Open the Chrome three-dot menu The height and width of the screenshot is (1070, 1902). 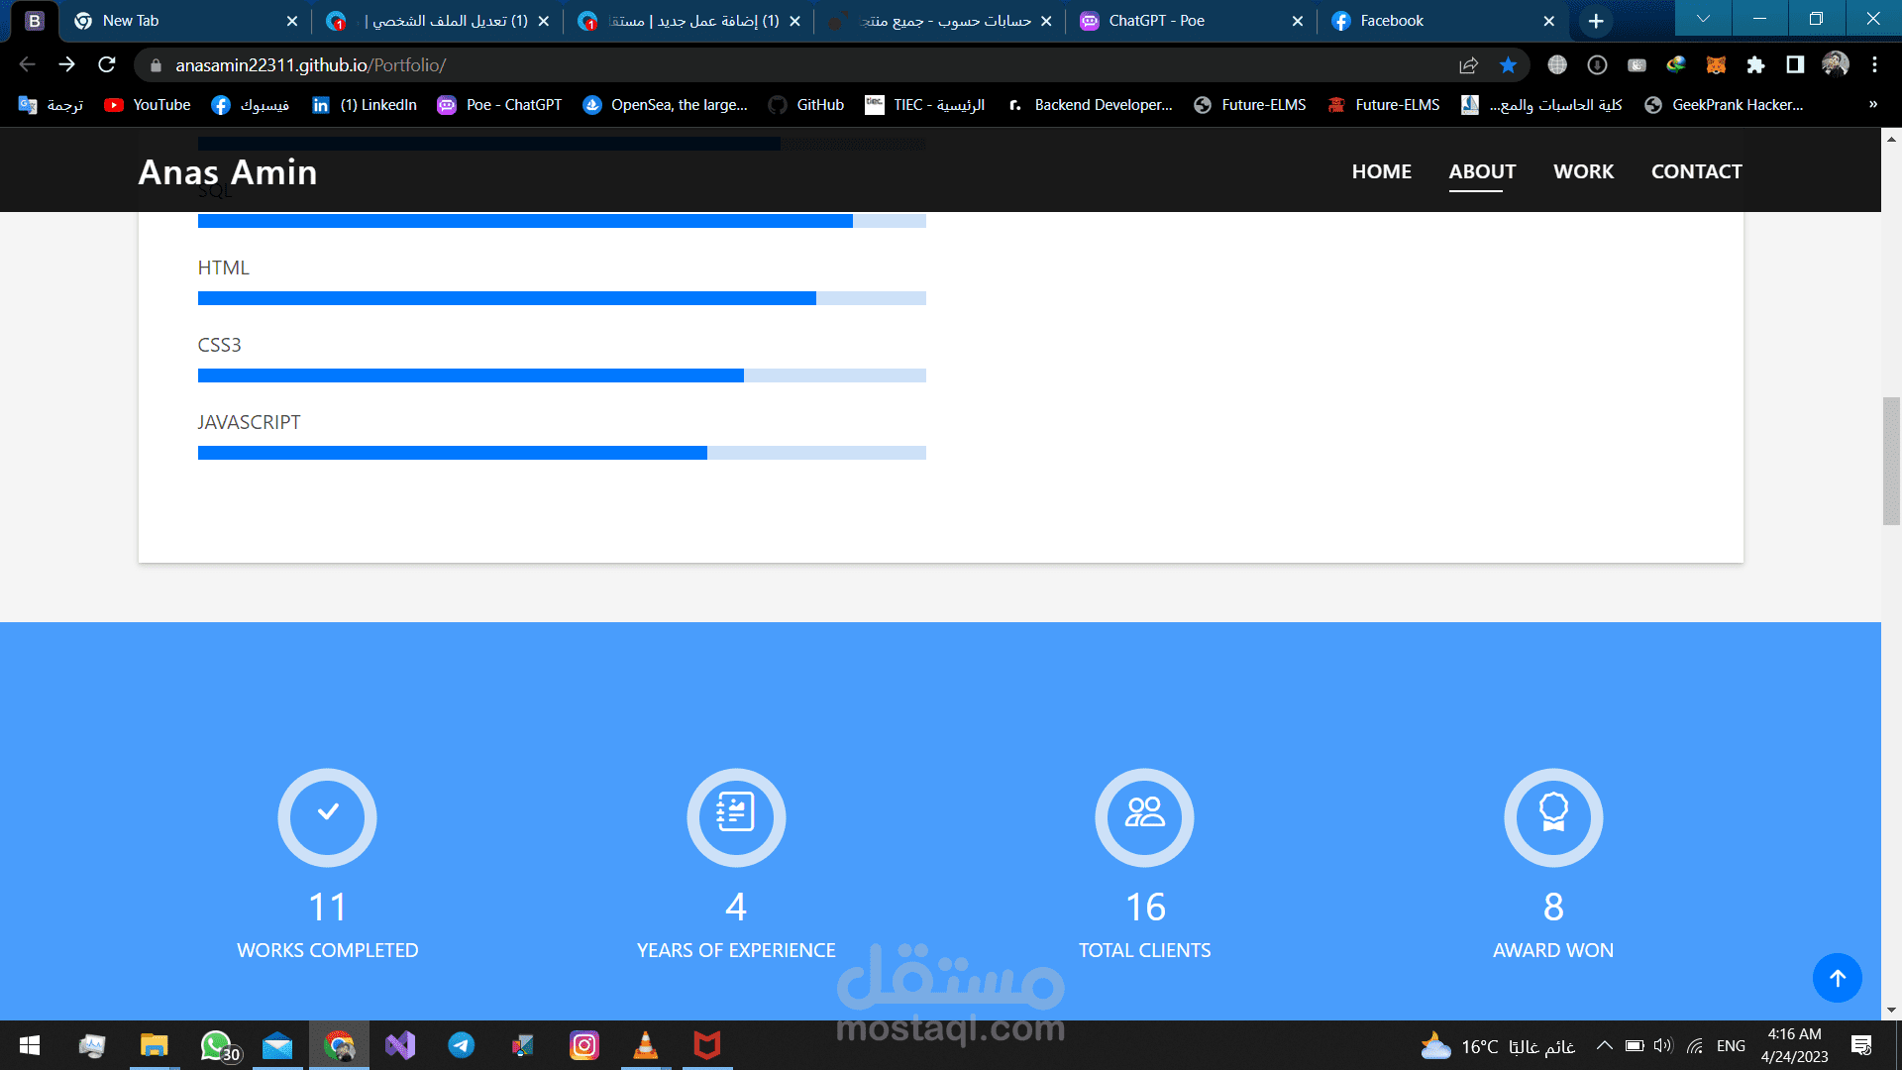point(1874,65)
